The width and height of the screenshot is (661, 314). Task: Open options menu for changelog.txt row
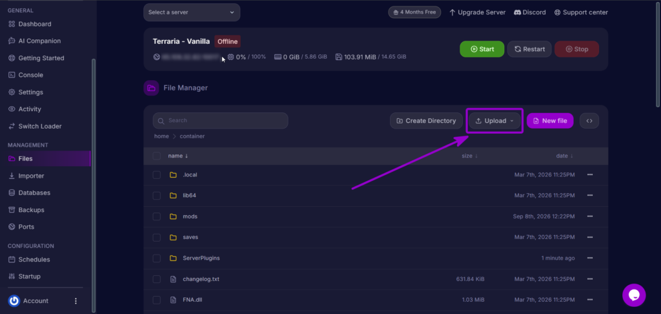tap(590, 279)
